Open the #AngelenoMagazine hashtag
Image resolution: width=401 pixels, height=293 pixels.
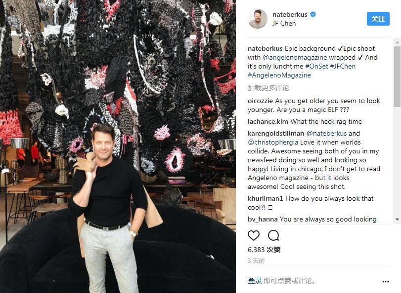pyautogui.click(x=279, y=75)
